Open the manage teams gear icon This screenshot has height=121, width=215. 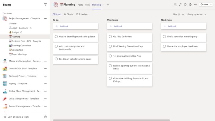pyautogui.click(x=45, y=117)
